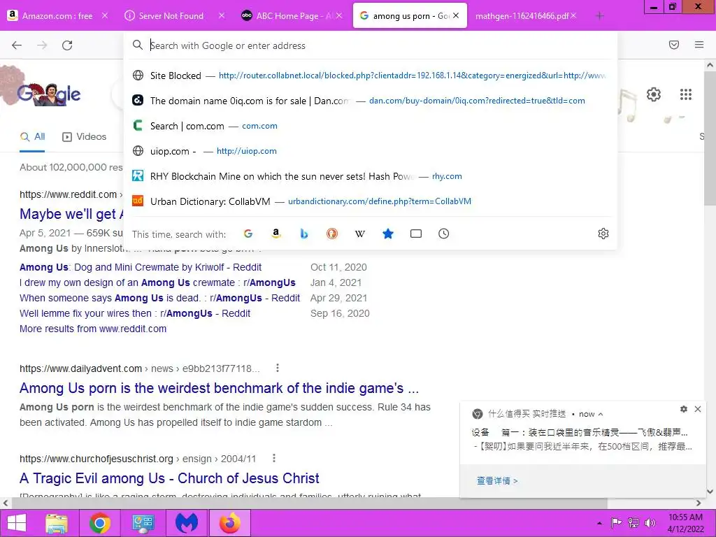The width and height of the screenshot is (716, 537).
Task: Go back with the browser back arrow
Action: [x=17, y=45]
